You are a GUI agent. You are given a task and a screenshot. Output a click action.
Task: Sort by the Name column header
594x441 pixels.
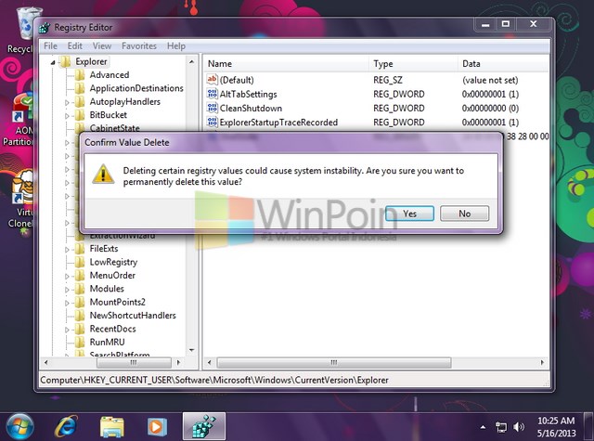(x=287, y=64)
